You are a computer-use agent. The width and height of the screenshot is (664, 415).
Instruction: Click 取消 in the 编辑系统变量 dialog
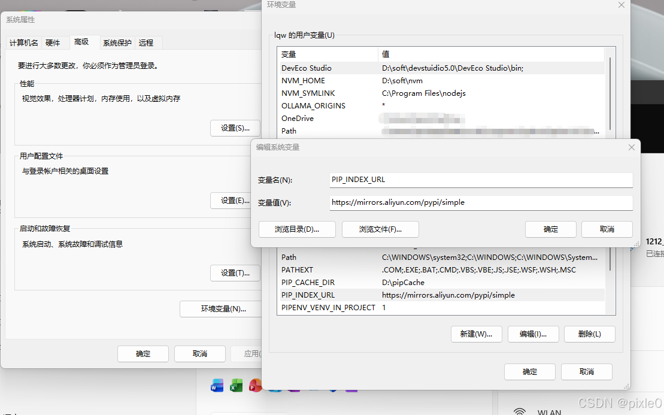click(607, 229)
